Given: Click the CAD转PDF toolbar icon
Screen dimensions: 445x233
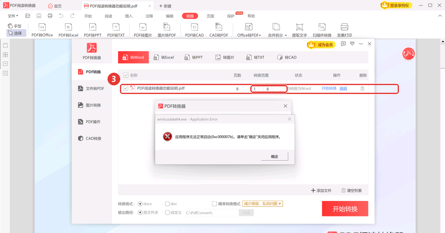Looking at the screenshot, I should pos(219,30).
